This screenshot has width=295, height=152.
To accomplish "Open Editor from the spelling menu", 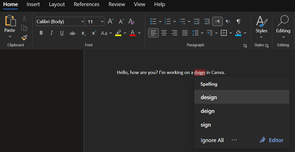I will coord(272,140).
